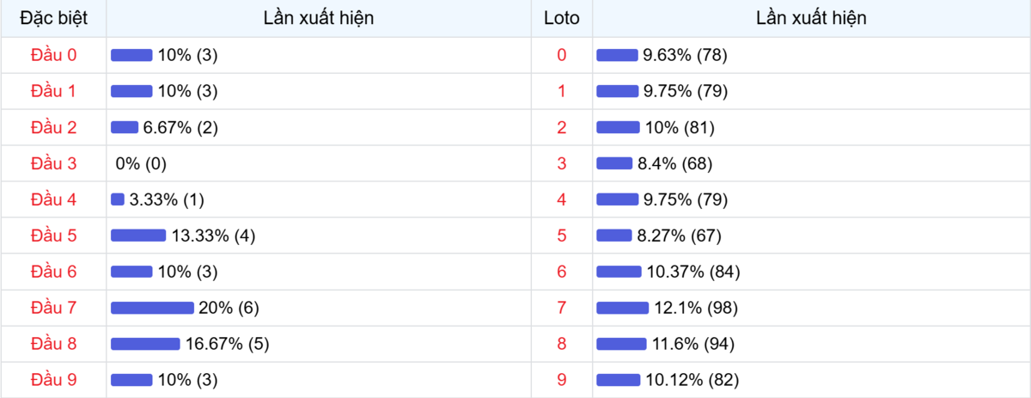Image resolution: width=1031 pixels, height=398 pixels.
Task: Click the 12.1% (98) bar
Action: 622,308
